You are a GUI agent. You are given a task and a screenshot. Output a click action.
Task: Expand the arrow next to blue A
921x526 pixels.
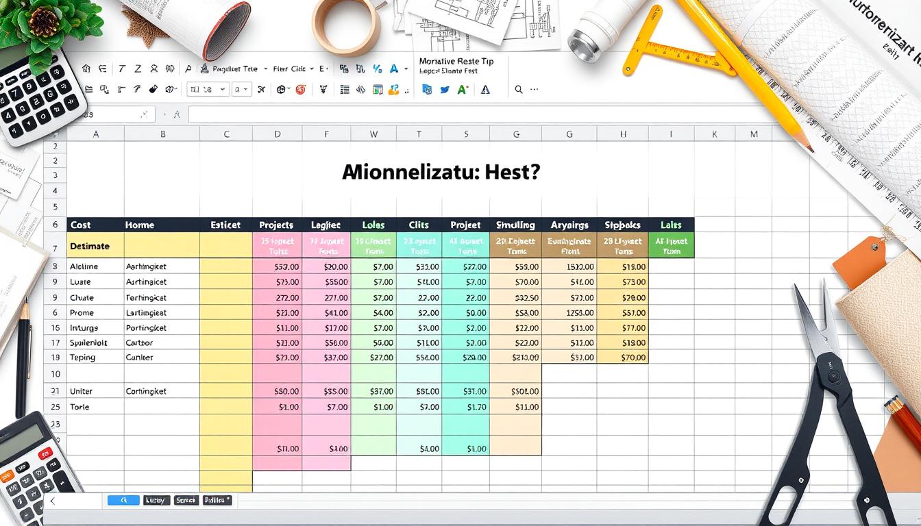pyautogui.click(x=406, y=68)
